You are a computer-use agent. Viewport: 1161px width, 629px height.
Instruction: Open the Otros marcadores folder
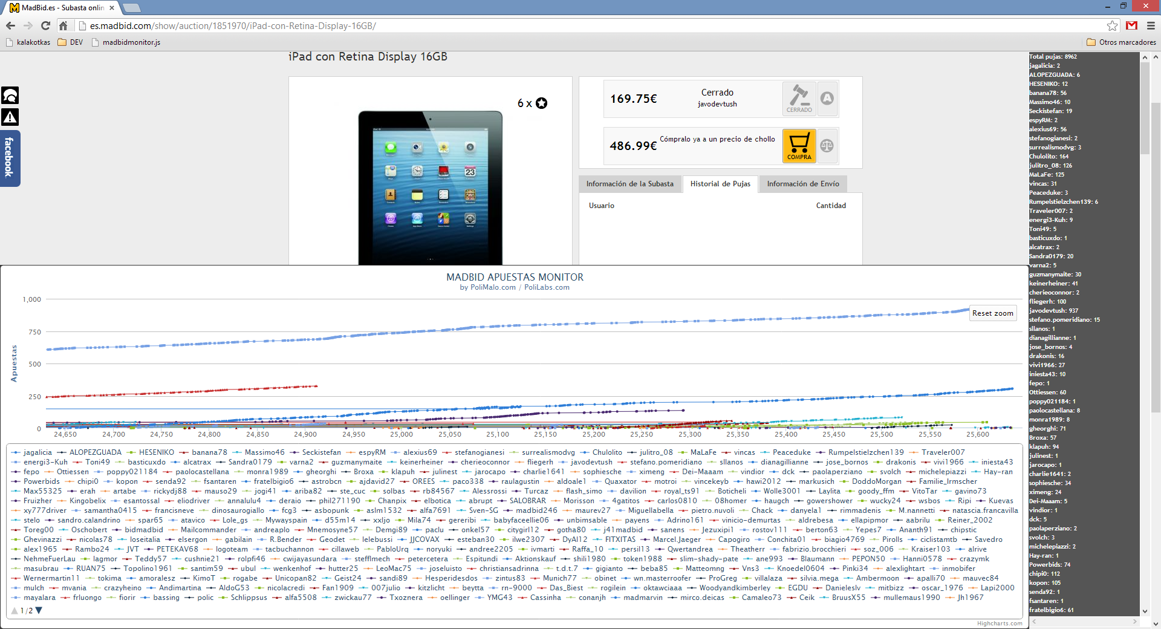click(x=1121, y=42)
